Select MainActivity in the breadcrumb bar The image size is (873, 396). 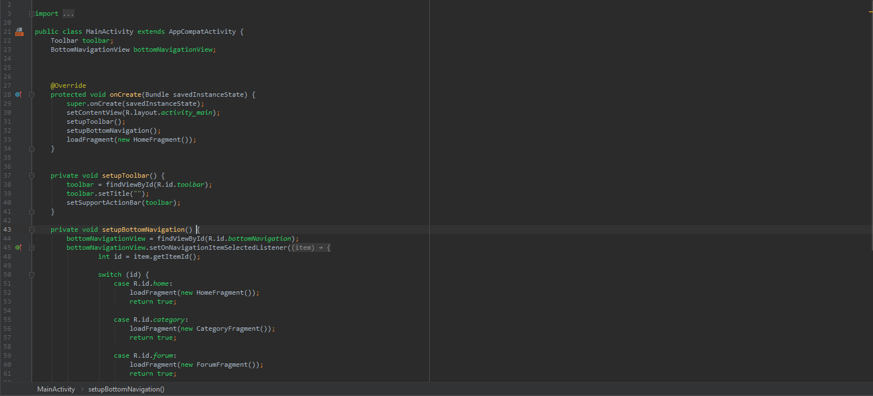pyautogui.click(x=56, y=389)
